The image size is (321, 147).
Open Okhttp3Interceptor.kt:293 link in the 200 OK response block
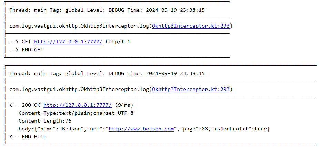tap(191, 90)
